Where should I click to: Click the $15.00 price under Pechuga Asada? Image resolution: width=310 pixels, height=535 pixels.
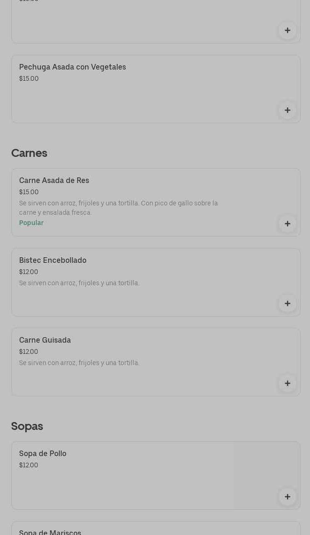pos(29,79)
